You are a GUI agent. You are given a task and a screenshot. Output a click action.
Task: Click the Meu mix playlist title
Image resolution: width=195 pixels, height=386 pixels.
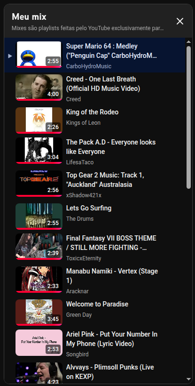click(29, 17)
